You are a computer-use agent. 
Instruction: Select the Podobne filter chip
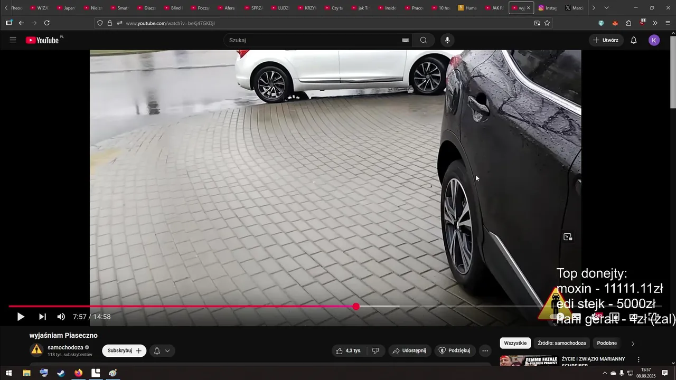pyautogui.click(x=607, y=343)
